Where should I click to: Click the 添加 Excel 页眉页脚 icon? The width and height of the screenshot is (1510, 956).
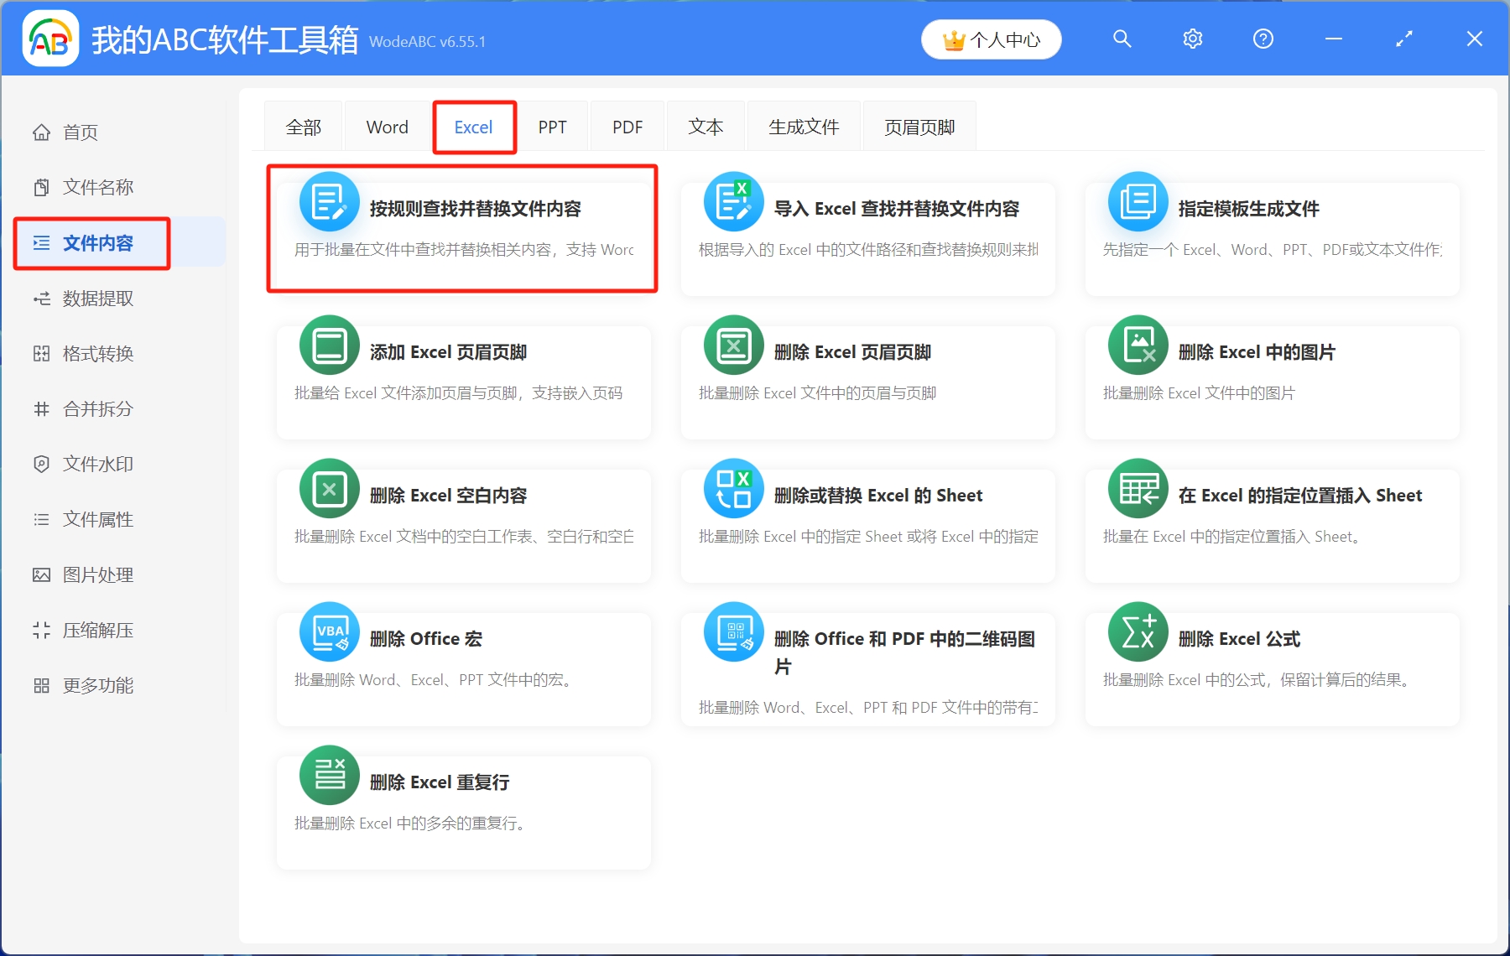[329, 345]
